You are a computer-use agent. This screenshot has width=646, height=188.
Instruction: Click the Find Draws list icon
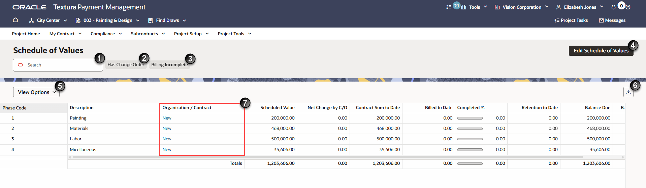pyautogui.click(x=151, y=20)
